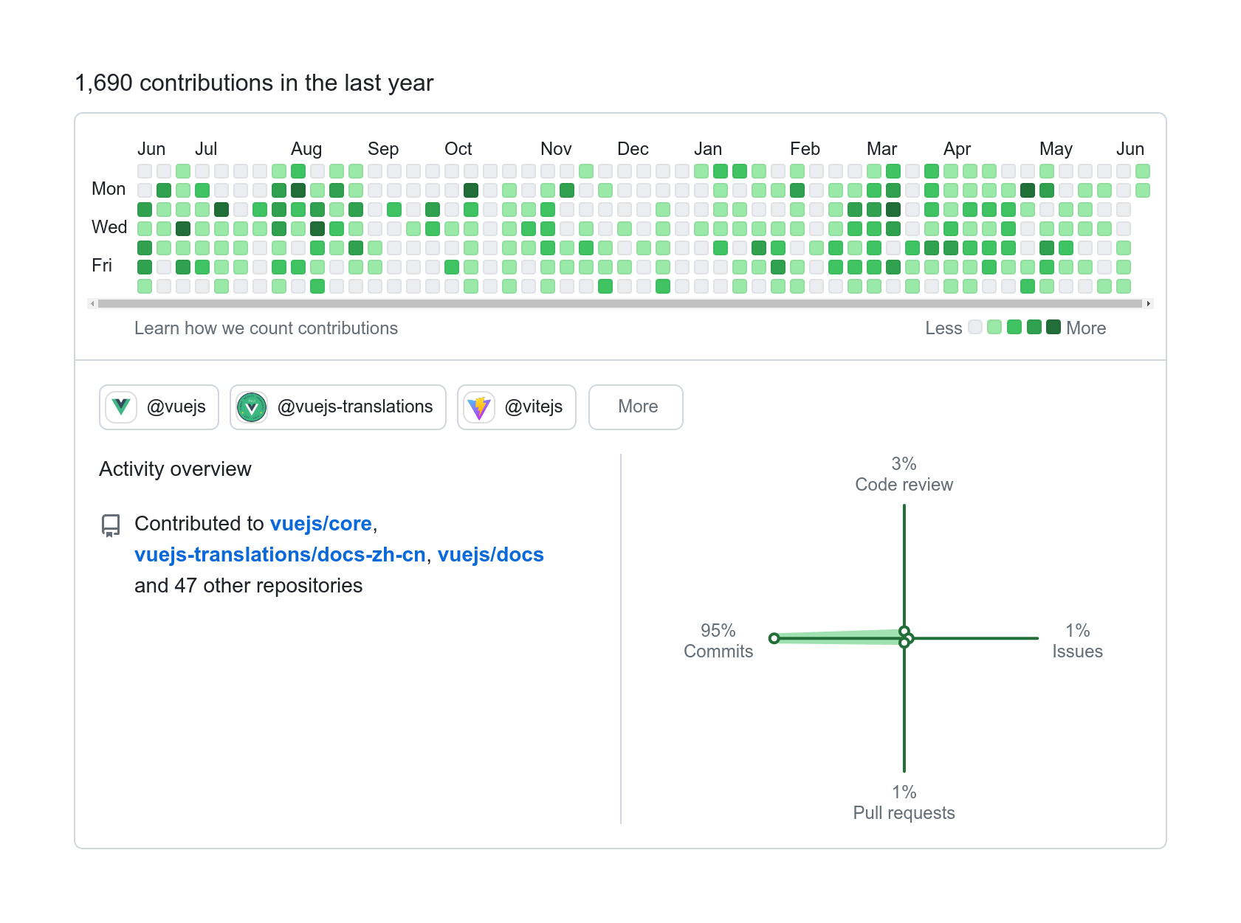
Task: Click the darkest green legend swatch
Action: click(x=1053, y=327)
